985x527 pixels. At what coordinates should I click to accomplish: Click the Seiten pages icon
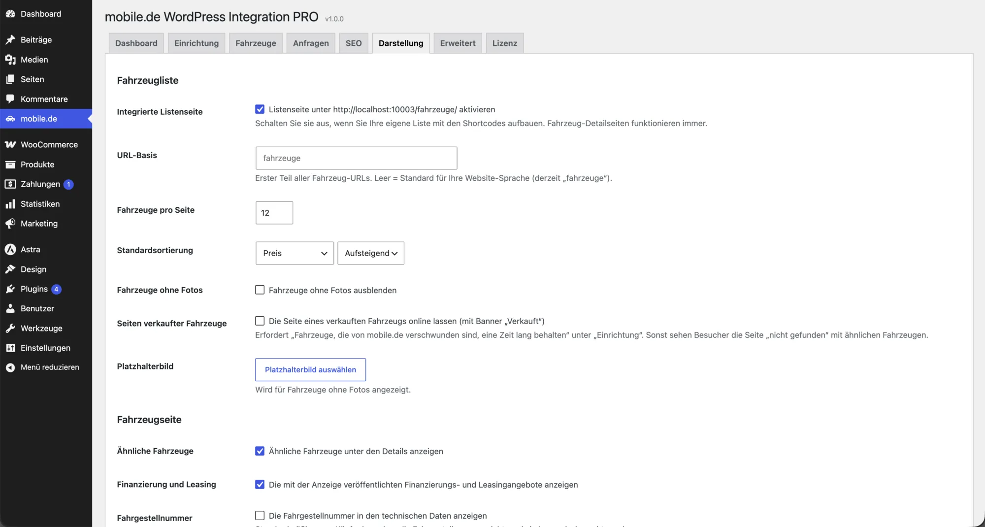(10, 79)
